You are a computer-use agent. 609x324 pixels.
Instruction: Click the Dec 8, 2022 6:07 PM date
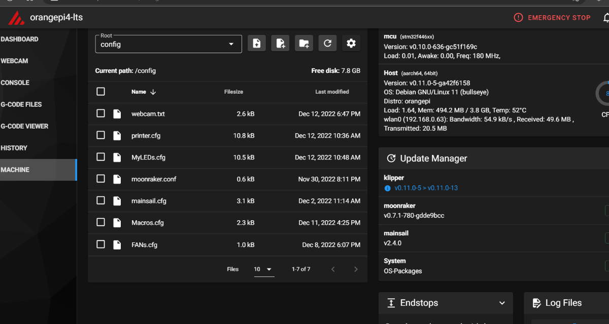[331, 245]
